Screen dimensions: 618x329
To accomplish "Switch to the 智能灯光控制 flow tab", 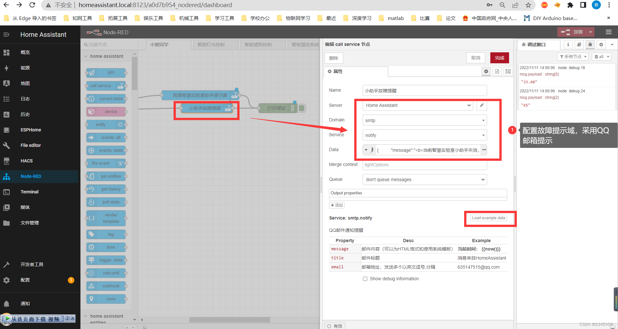I will click(215, 45).
